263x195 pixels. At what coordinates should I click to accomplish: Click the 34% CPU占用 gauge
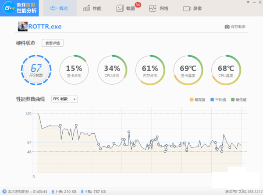pyautogui.click(x=112, y=70)
